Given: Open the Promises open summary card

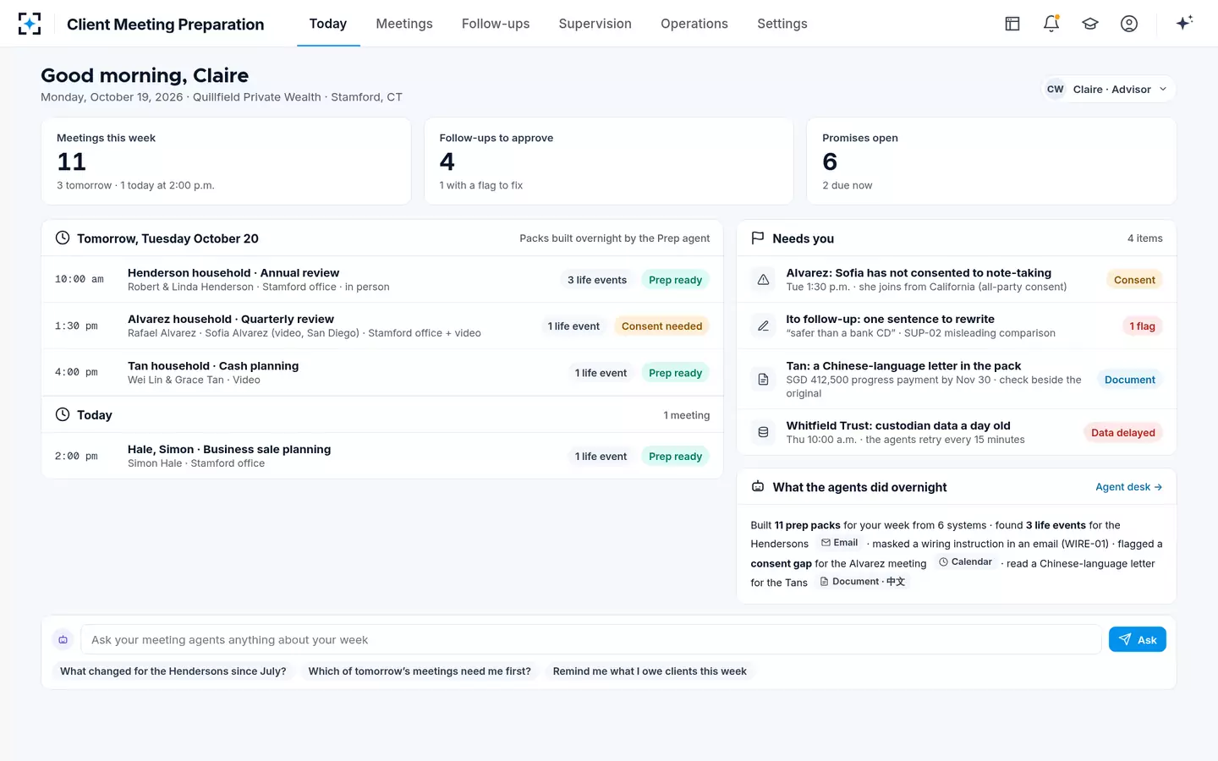Looking at the screenshot, I should (991, 161).
